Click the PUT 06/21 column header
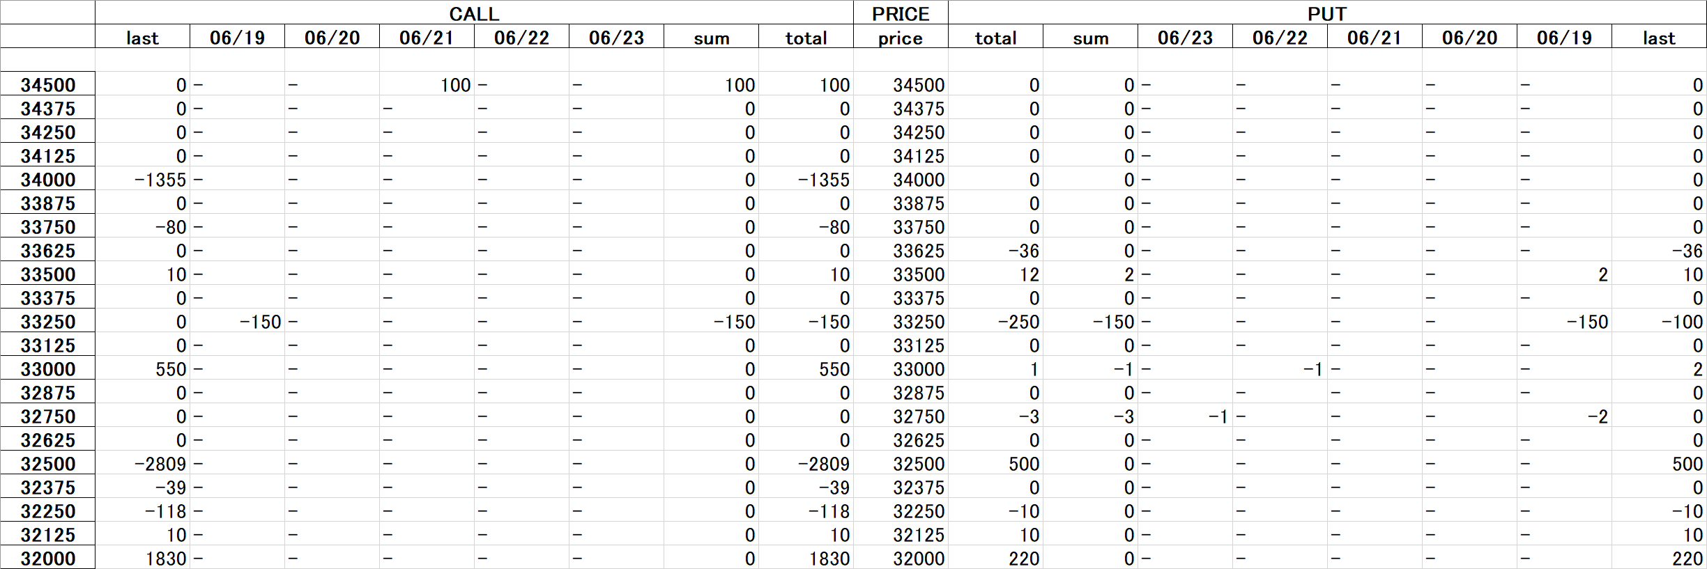This screenshot has width=1707, height=569. [1375, 38]
